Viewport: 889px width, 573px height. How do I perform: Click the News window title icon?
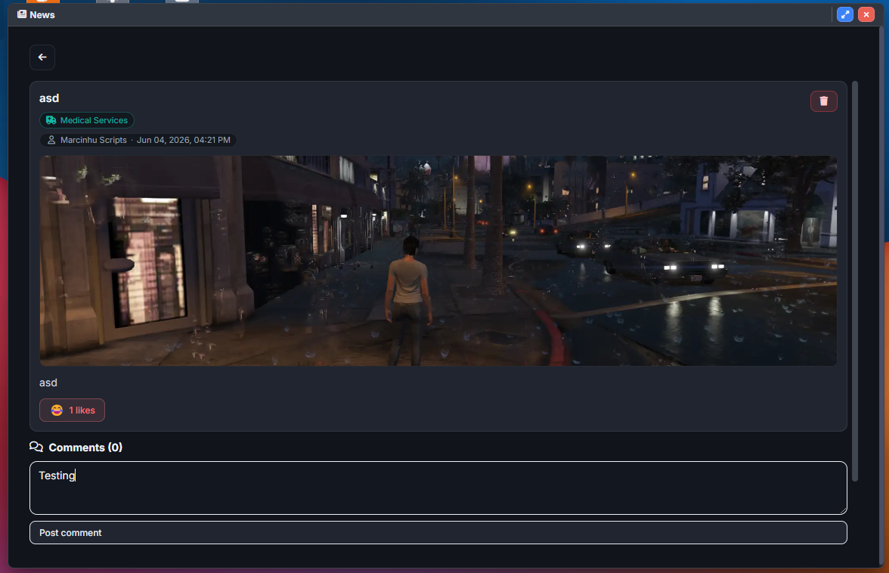tap(21, 14)
